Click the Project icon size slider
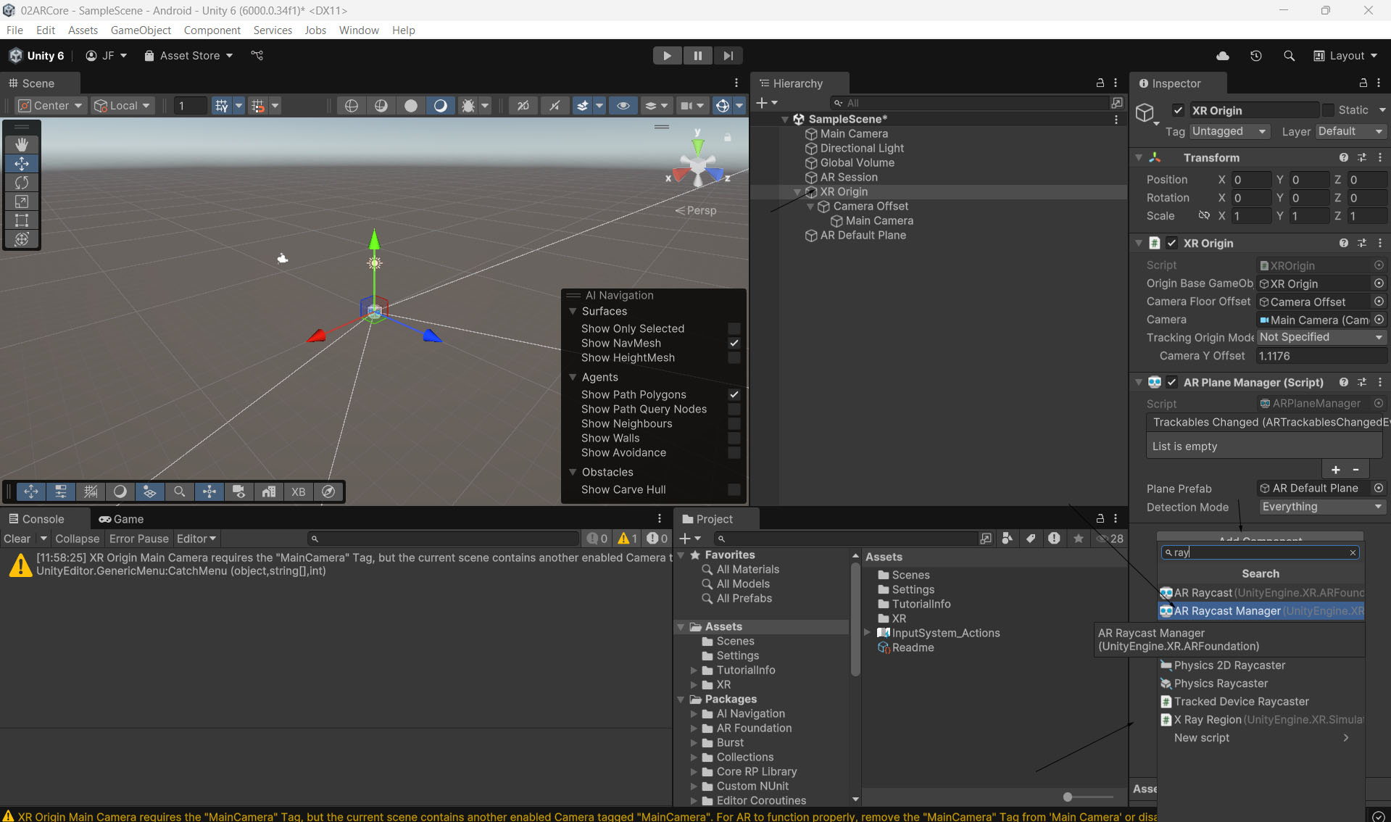The height and width of the screenshot is (822, 1391). [x=1068, y=797]
